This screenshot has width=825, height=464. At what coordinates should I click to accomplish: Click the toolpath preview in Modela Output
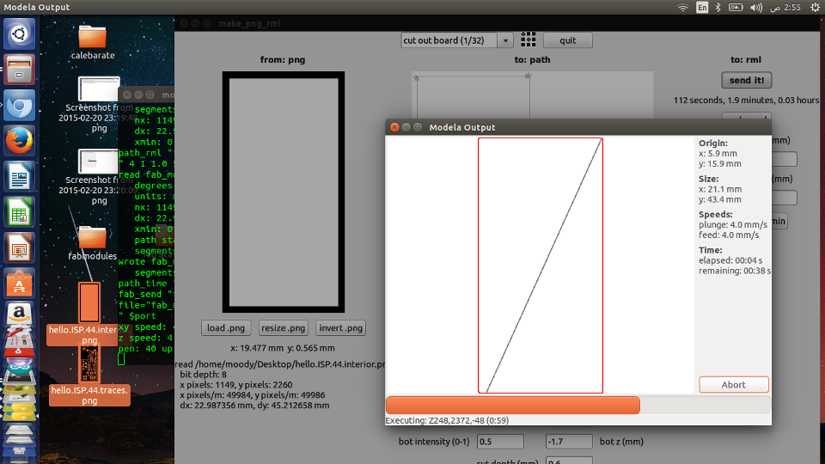click(x=541, y=266)
